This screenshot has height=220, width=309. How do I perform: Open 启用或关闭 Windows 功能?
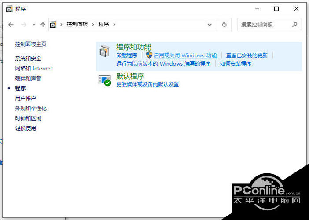(x=185, y=55)
